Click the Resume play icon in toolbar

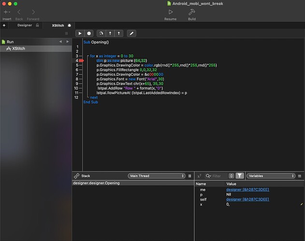click(x=170, y=12)
